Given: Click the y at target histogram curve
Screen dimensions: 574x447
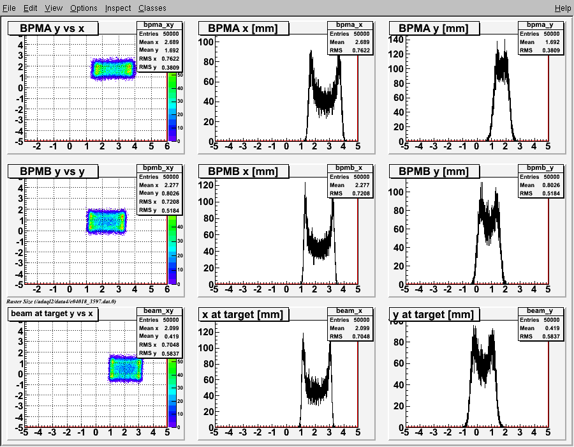Looking at the screenshot, I should click(483, 367).
